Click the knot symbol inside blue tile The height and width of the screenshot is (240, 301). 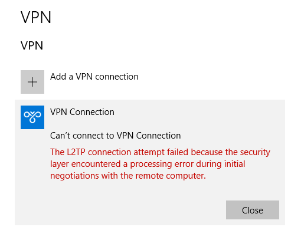pyautogui.click(x=32, y=117)
